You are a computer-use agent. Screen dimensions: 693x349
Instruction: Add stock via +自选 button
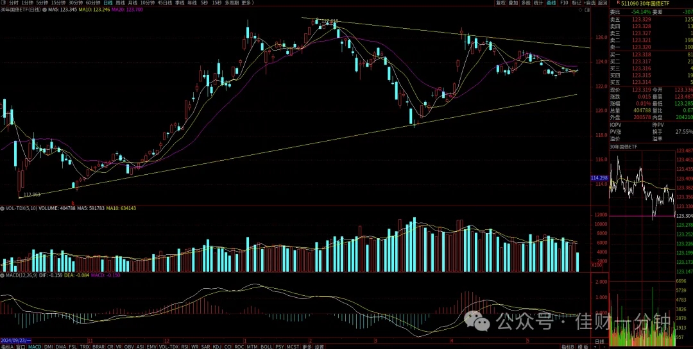pyautogui.click(x=589, y=3)
